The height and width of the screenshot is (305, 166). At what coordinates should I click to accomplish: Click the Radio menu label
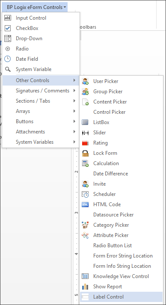22,49
